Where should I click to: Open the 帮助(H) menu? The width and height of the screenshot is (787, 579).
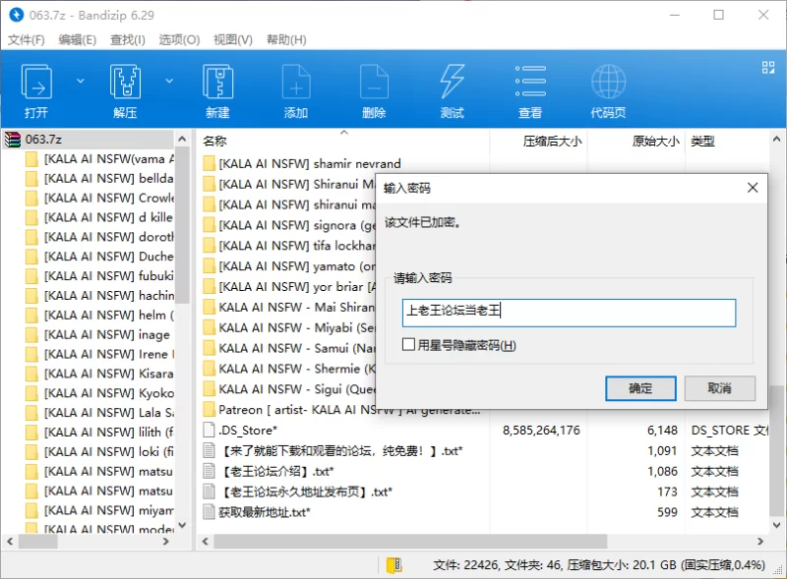click(286, 39)
